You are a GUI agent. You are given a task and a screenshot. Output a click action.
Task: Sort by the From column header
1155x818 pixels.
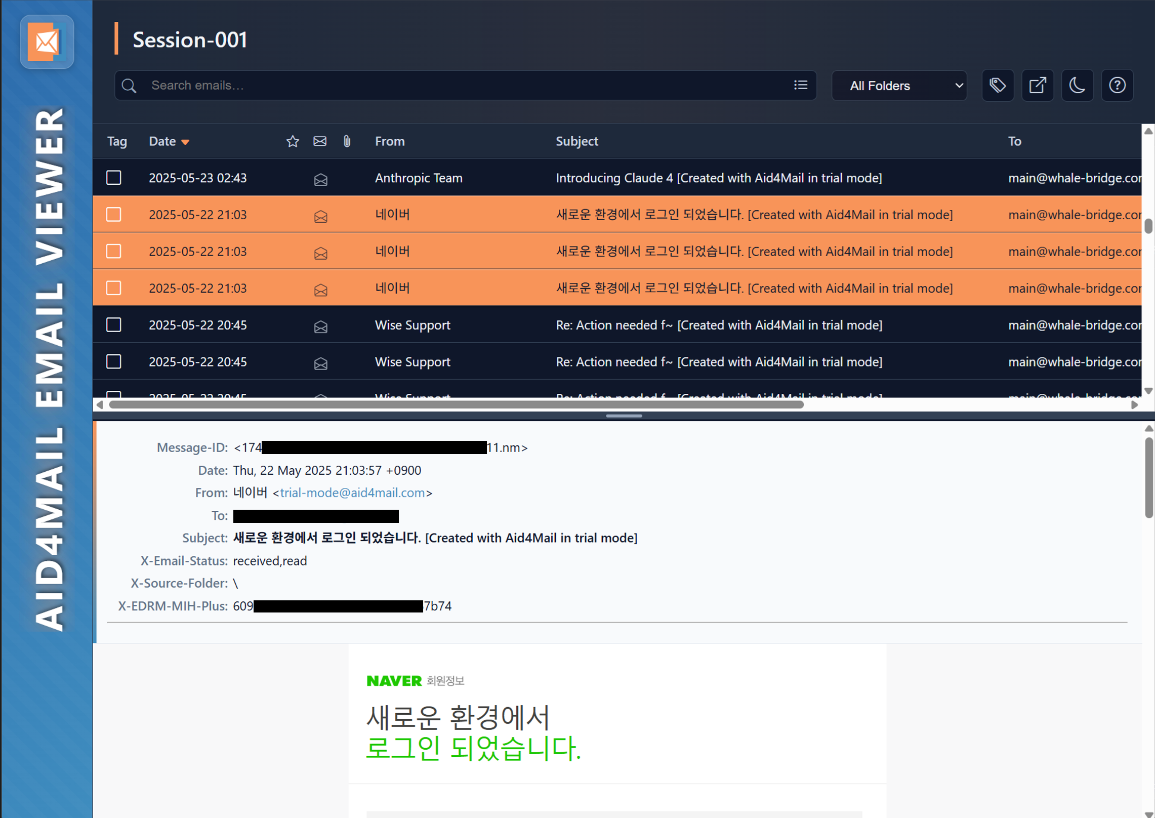pos(389,141)
